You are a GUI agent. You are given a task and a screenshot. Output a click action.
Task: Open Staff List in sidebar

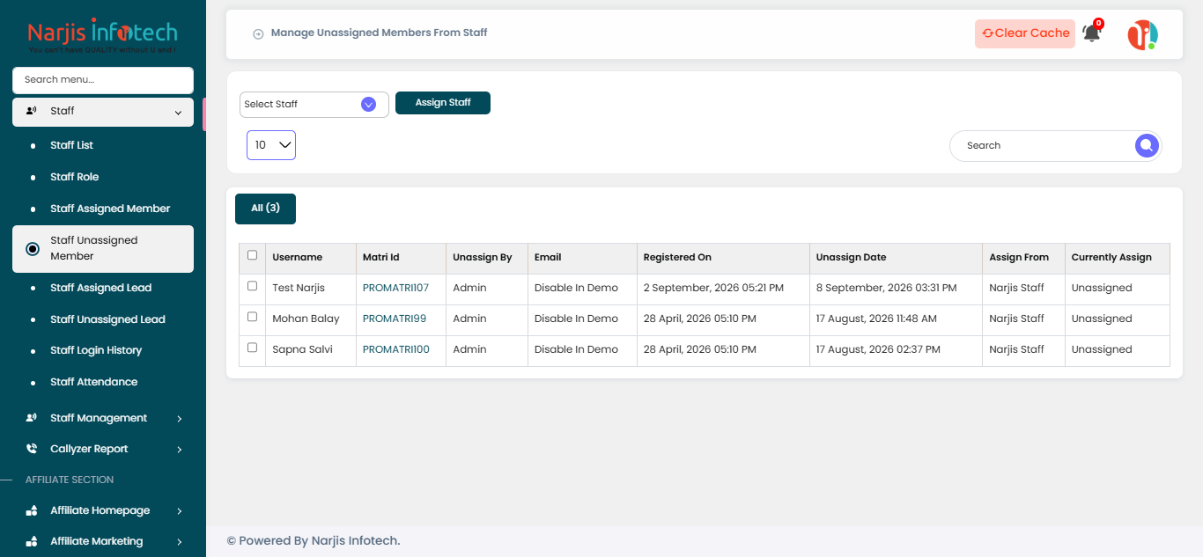click(x=71, y=145)
